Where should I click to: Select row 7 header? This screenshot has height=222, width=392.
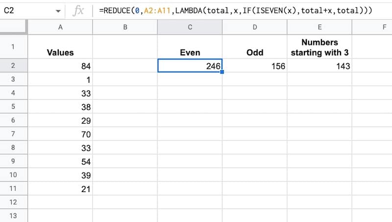coord(13,134)
